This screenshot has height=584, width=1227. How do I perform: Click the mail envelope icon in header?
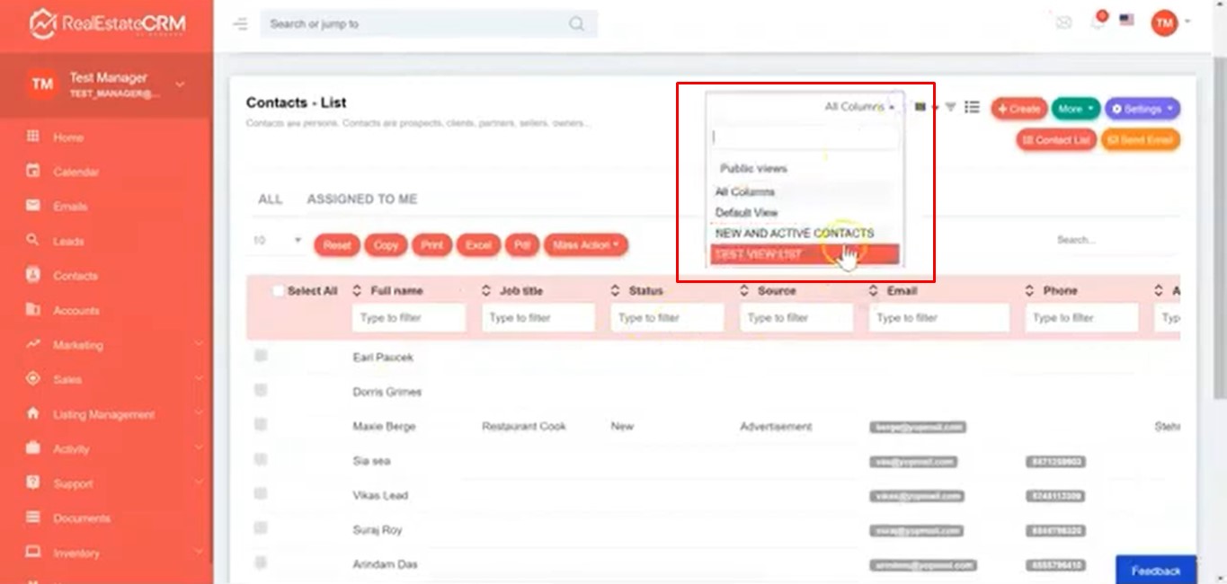pos(1064,23)
